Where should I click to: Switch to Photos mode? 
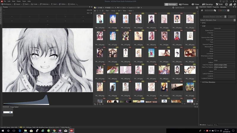pyautogui.click(x=184, y=4)
